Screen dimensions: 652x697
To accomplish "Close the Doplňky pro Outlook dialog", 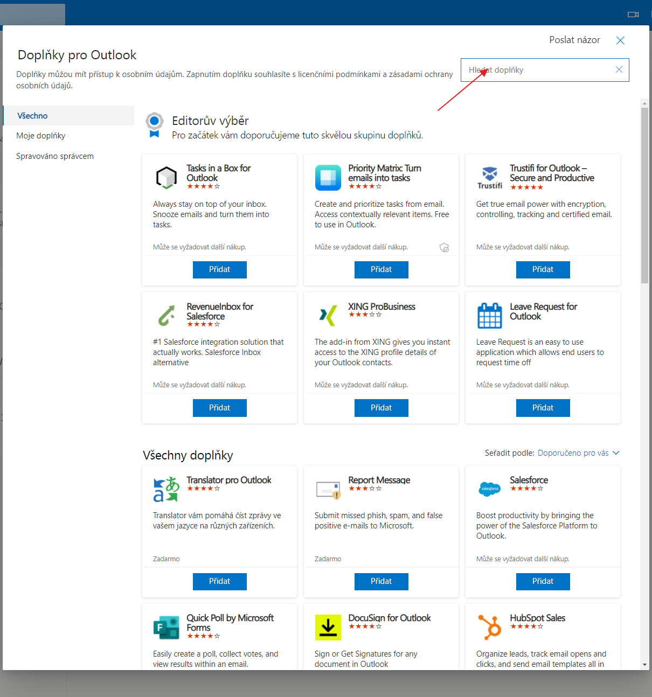I will [621, 40].
